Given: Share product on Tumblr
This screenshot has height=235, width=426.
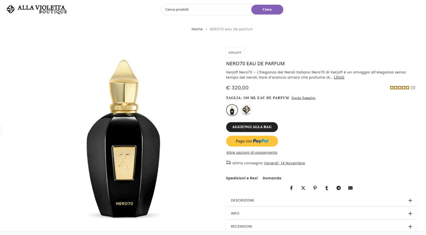Looking at the screenshot, I should pos(327,188).
